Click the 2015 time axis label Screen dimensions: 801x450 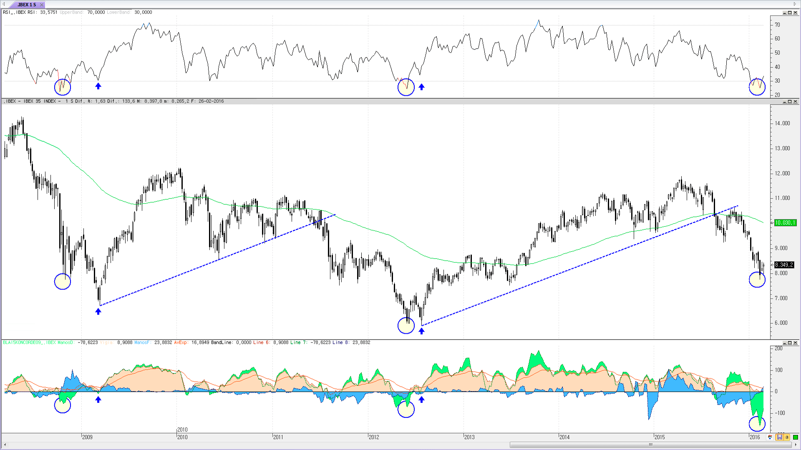point(660,437)
